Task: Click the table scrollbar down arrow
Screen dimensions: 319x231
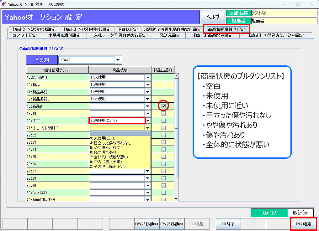Action: pos(176,198)
